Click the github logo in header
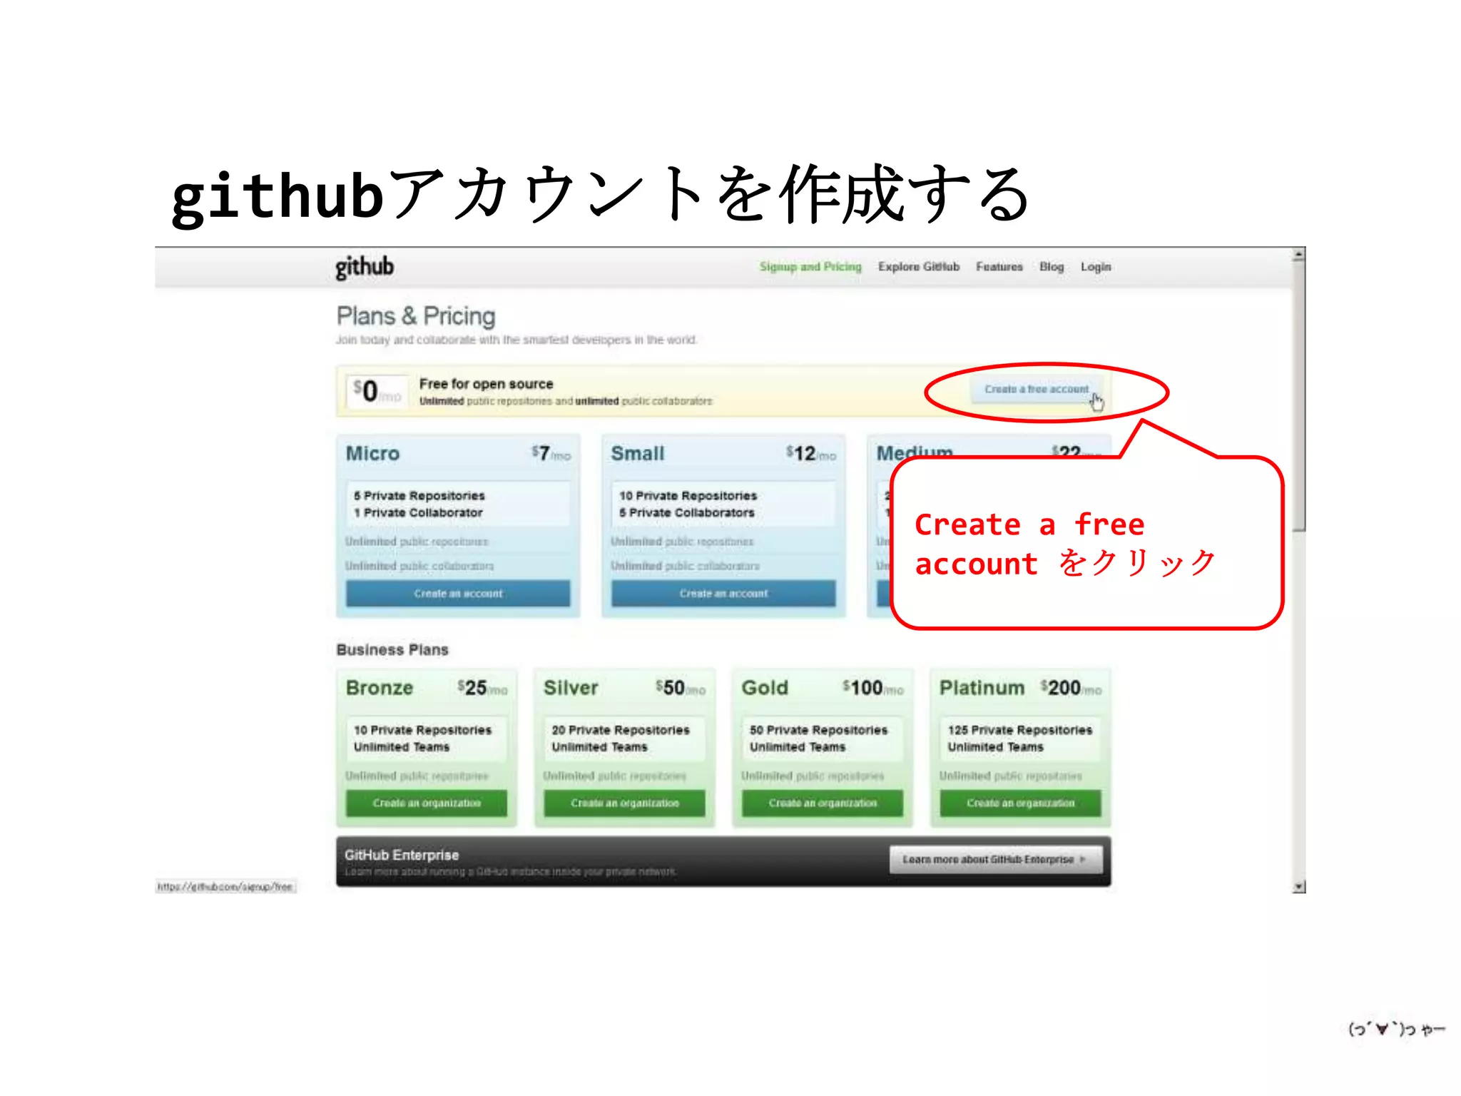The width and height of the screenshot is (1461, 1096). pyautogui.click(x=365, y=267)
